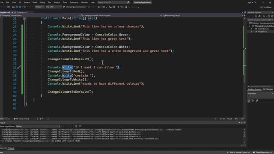Click Start Without Debugging outline play icon

(89, 7)
